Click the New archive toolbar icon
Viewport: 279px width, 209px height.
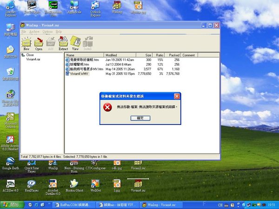tap(27, 43)
